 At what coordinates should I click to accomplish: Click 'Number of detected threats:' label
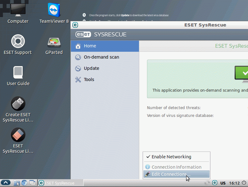click(174, 108)
